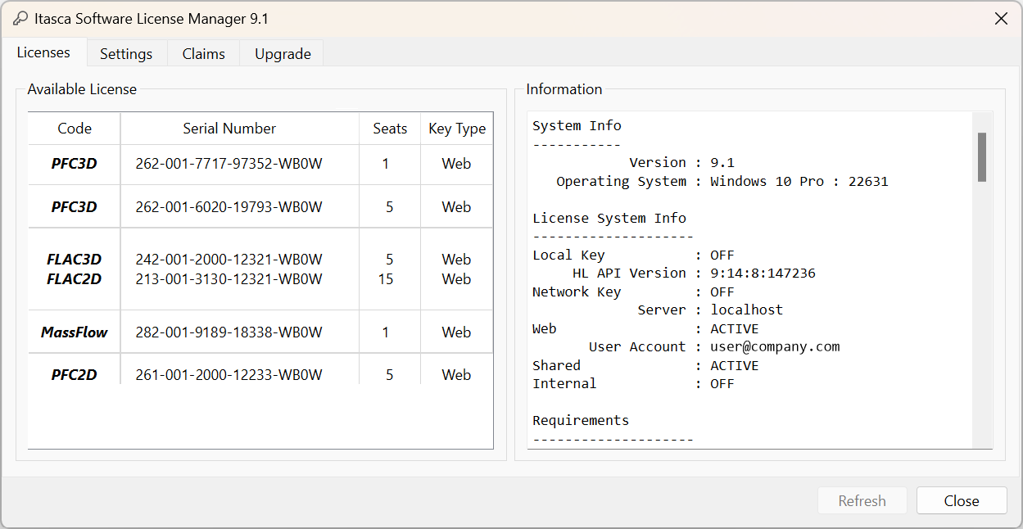
Task: Select the Upgrade tab
Action: coord(283,54)
